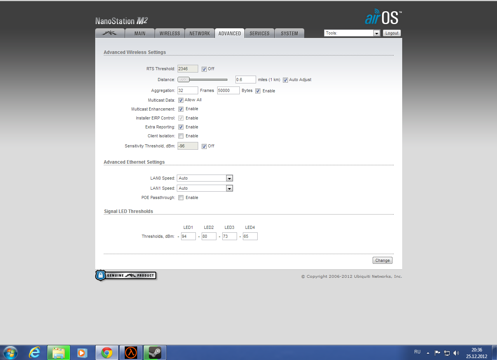Click the LED1 threshold field
The height and width of the screenshot is (360, 497).
[x=188, y=236]
